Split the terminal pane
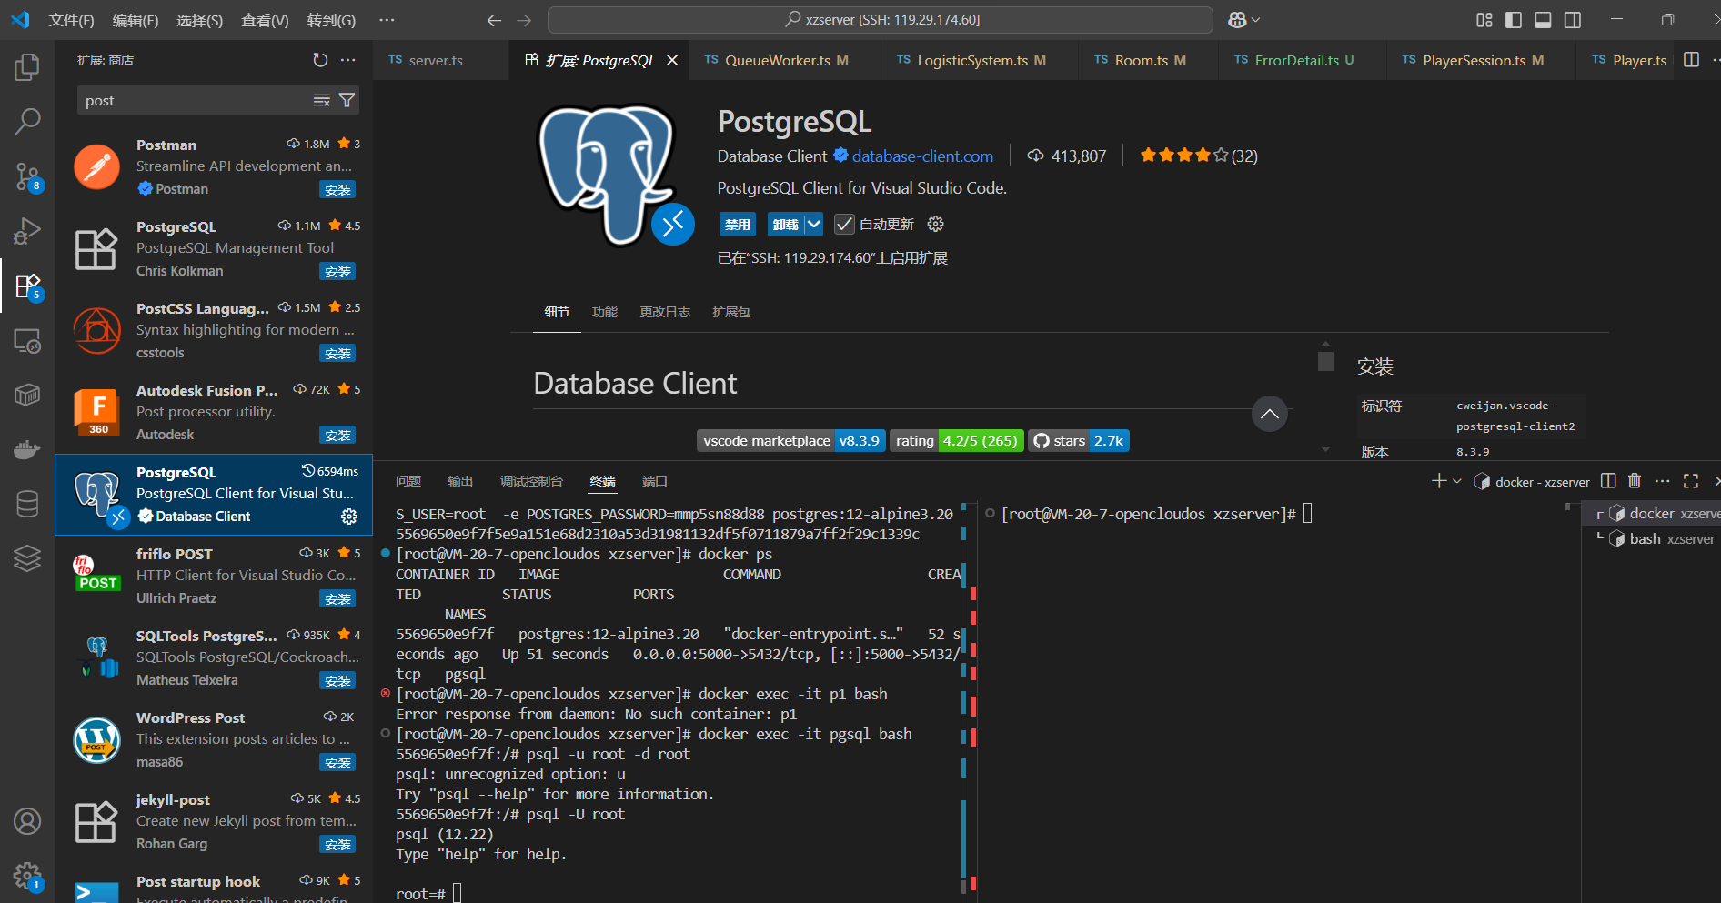 coord(1608,481)
